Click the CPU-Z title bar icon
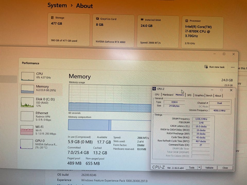 [x=154, y=89]
